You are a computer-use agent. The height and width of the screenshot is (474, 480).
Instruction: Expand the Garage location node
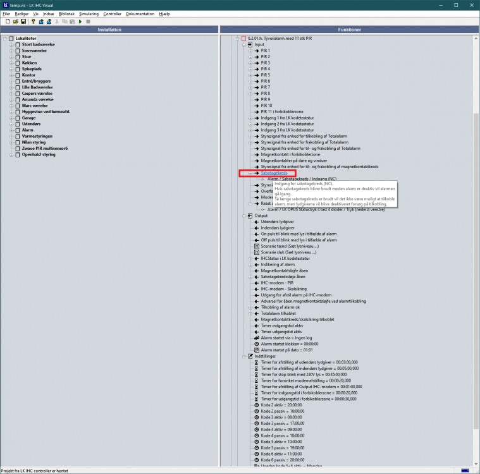click(x=11, y=118)
